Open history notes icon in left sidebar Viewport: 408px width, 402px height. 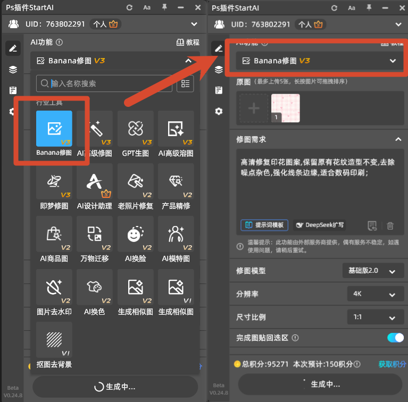[x=13, y=90]
